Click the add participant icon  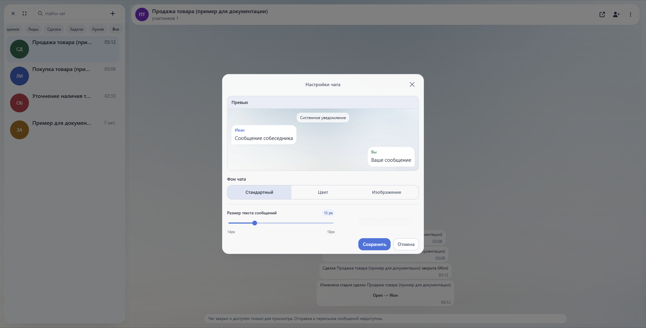pos(616,14)
